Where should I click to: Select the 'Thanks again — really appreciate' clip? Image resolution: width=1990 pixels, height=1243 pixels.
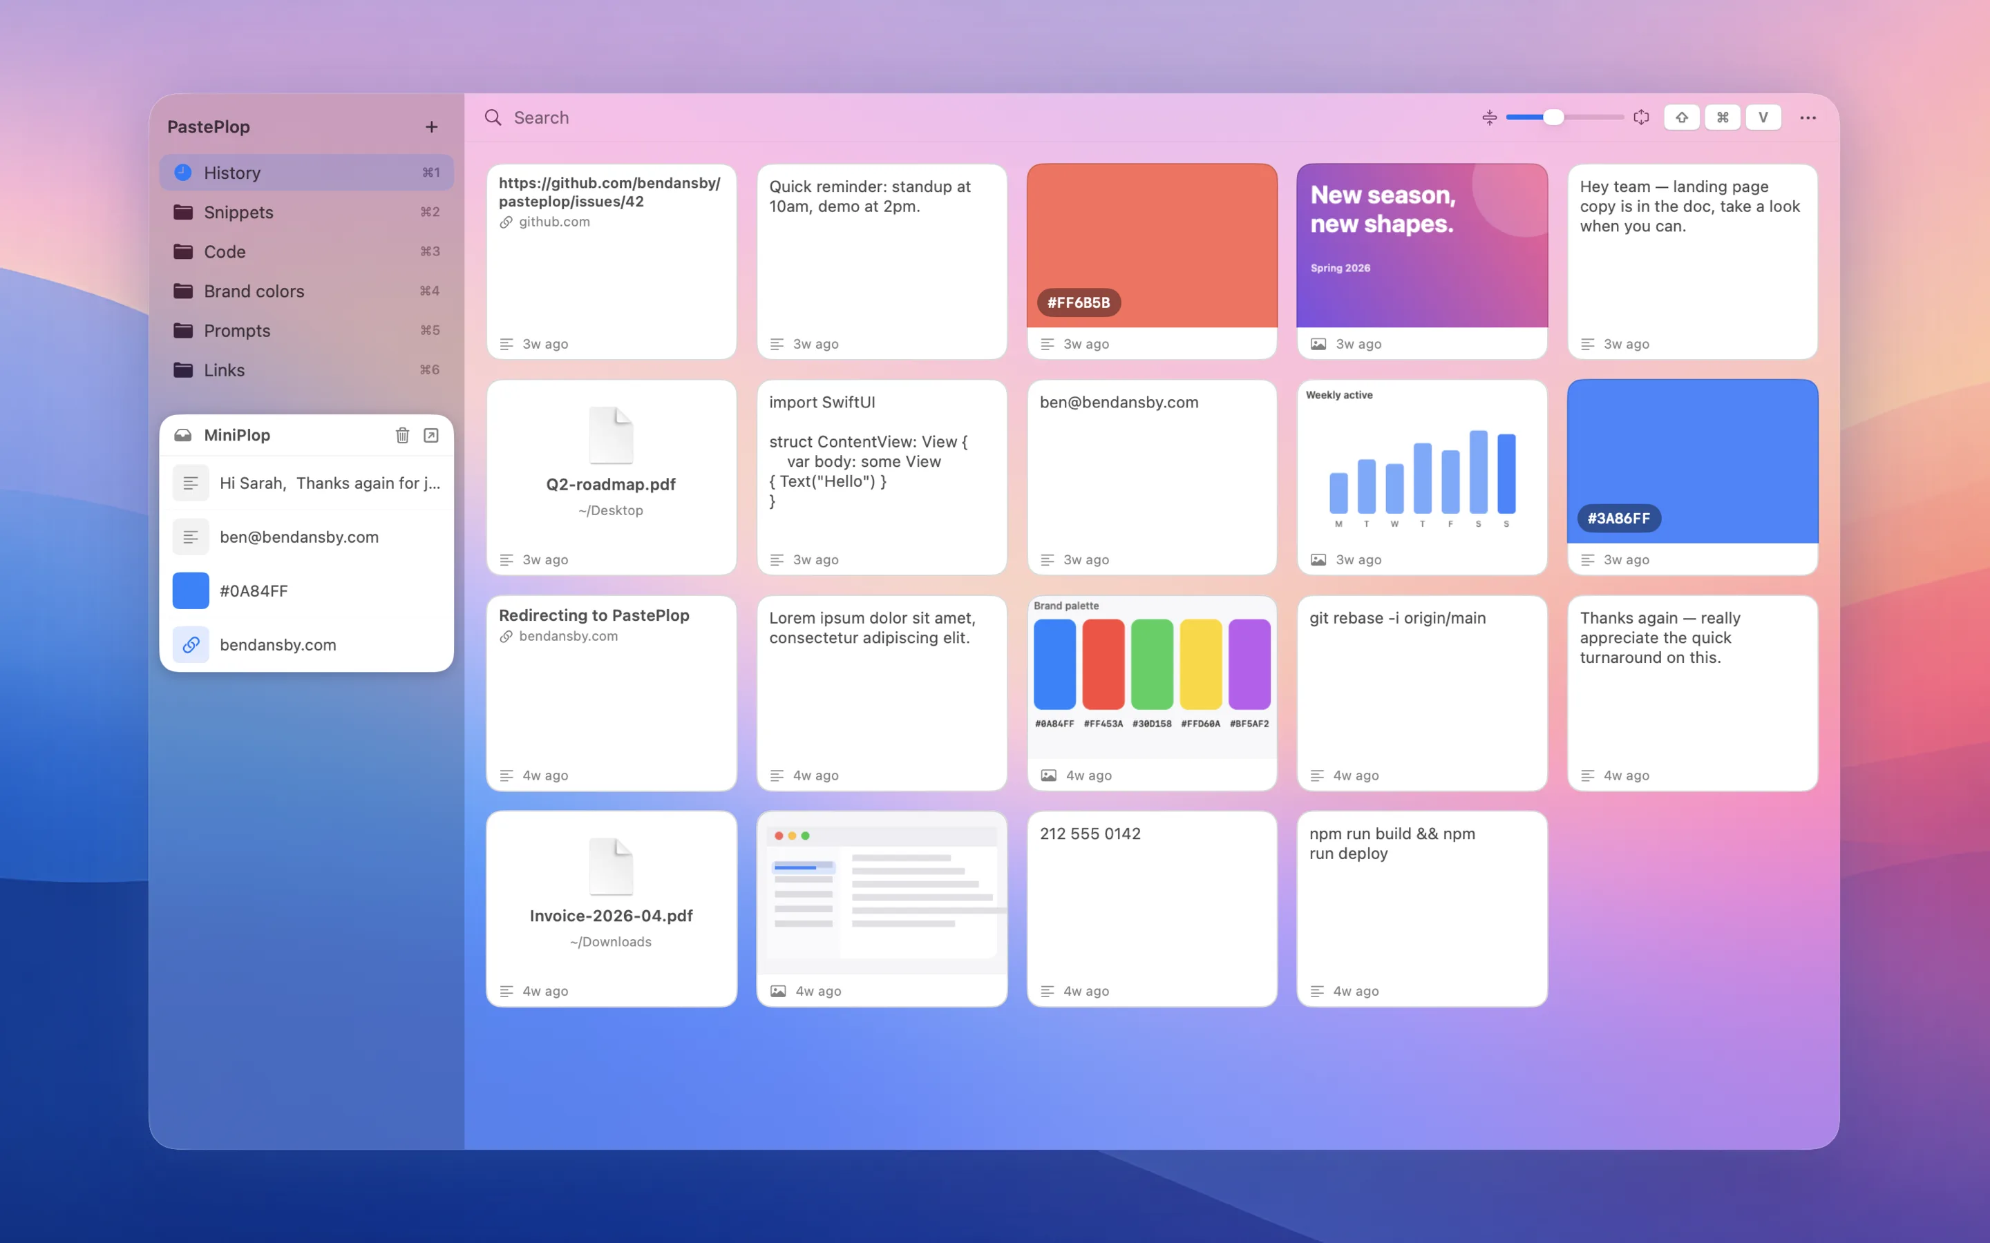click(1692, 693)
